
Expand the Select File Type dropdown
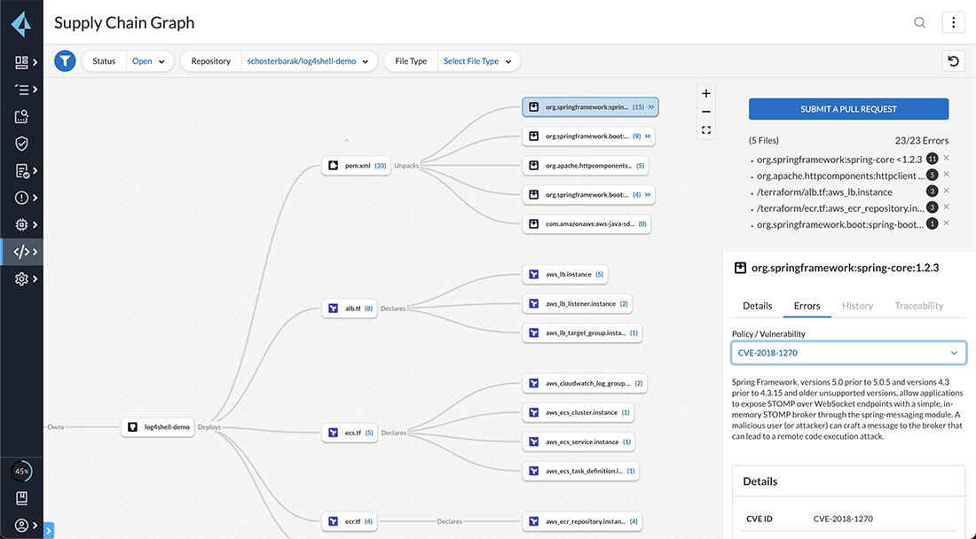(477, 61)
